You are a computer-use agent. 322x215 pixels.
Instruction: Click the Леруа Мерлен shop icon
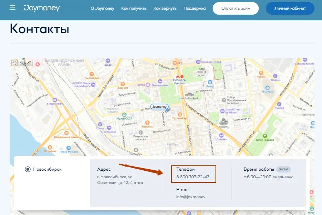(x=69, y=148)
